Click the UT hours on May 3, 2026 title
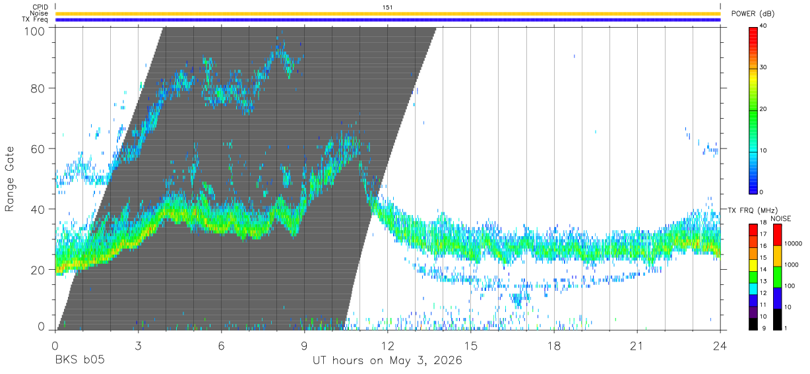 click(x=388, y=361)
